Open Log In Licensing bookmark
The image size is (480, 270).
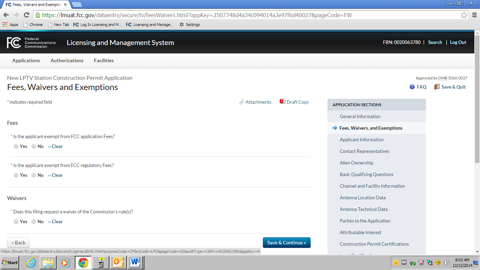[98, 25]
